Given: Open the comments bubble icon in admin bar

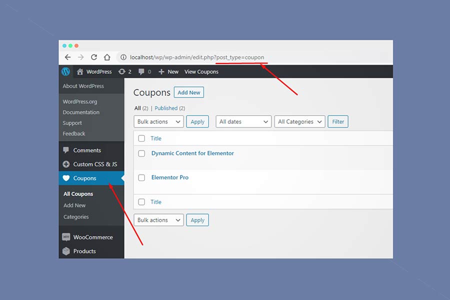Looking at the screenshot, I should click(x=141, y=71).
